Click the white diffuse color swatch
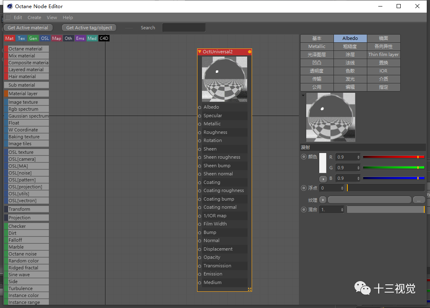Viewport: 430px width, 308px height. (323, 163)
